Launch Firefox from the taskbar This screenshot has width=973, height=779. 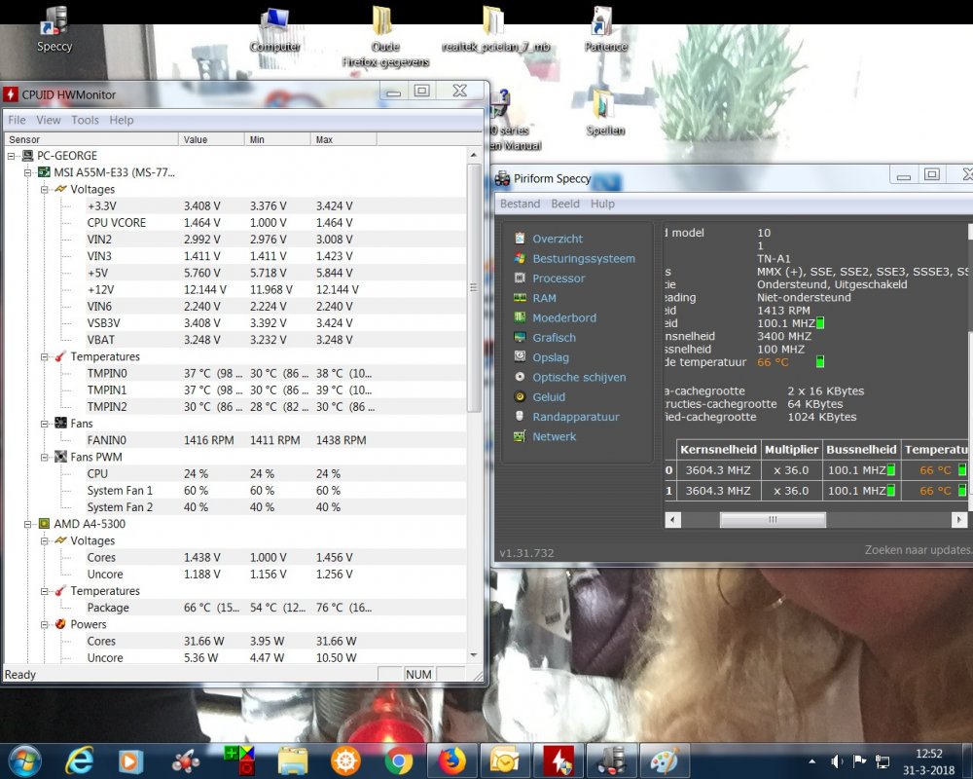pyautogui.click(x=452, y=760)
